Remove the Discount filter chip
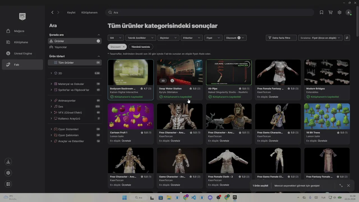This screenshot has height=202, width=359. coord(124,47)
